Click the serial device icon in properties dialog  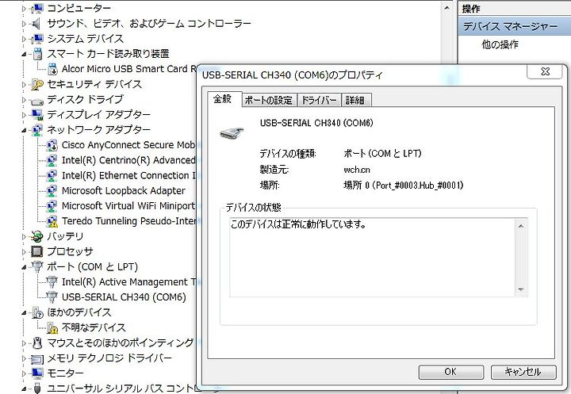[232, 132]
